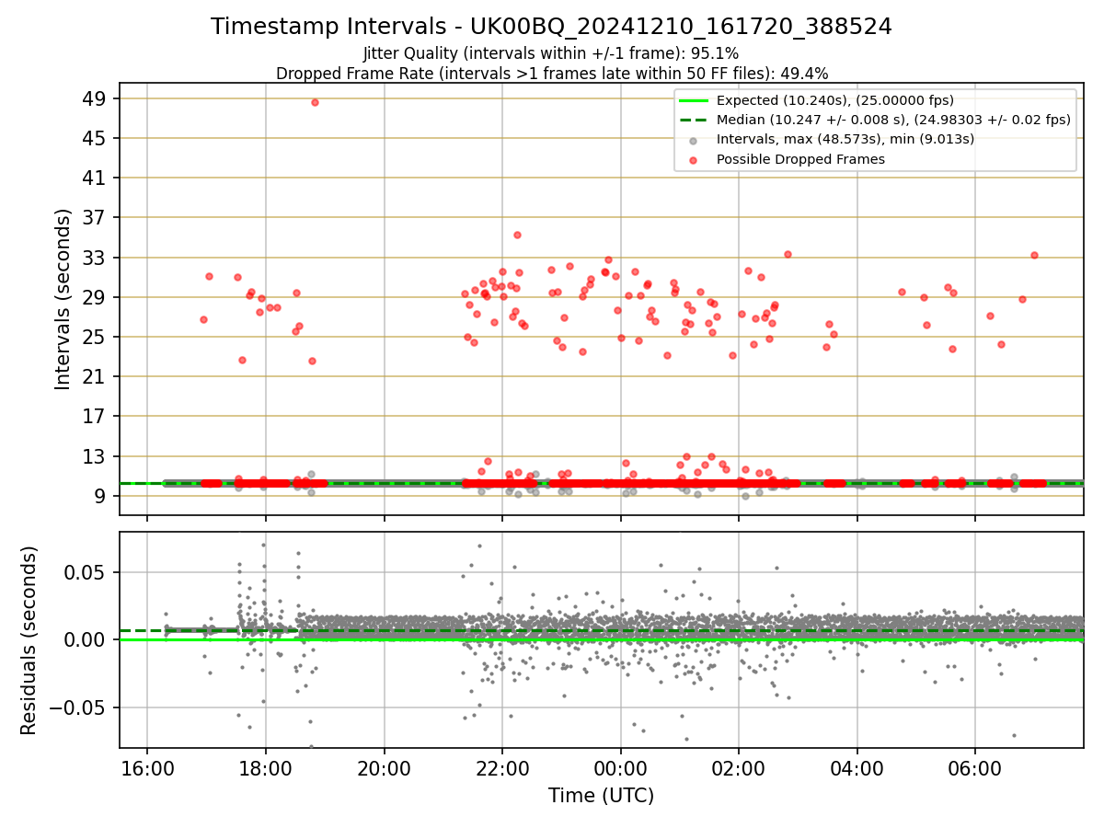Screen dimensions: 1104x828
Task: Click the 'Residuals (seconds)' y-axis label
Action: click(29, 640)
